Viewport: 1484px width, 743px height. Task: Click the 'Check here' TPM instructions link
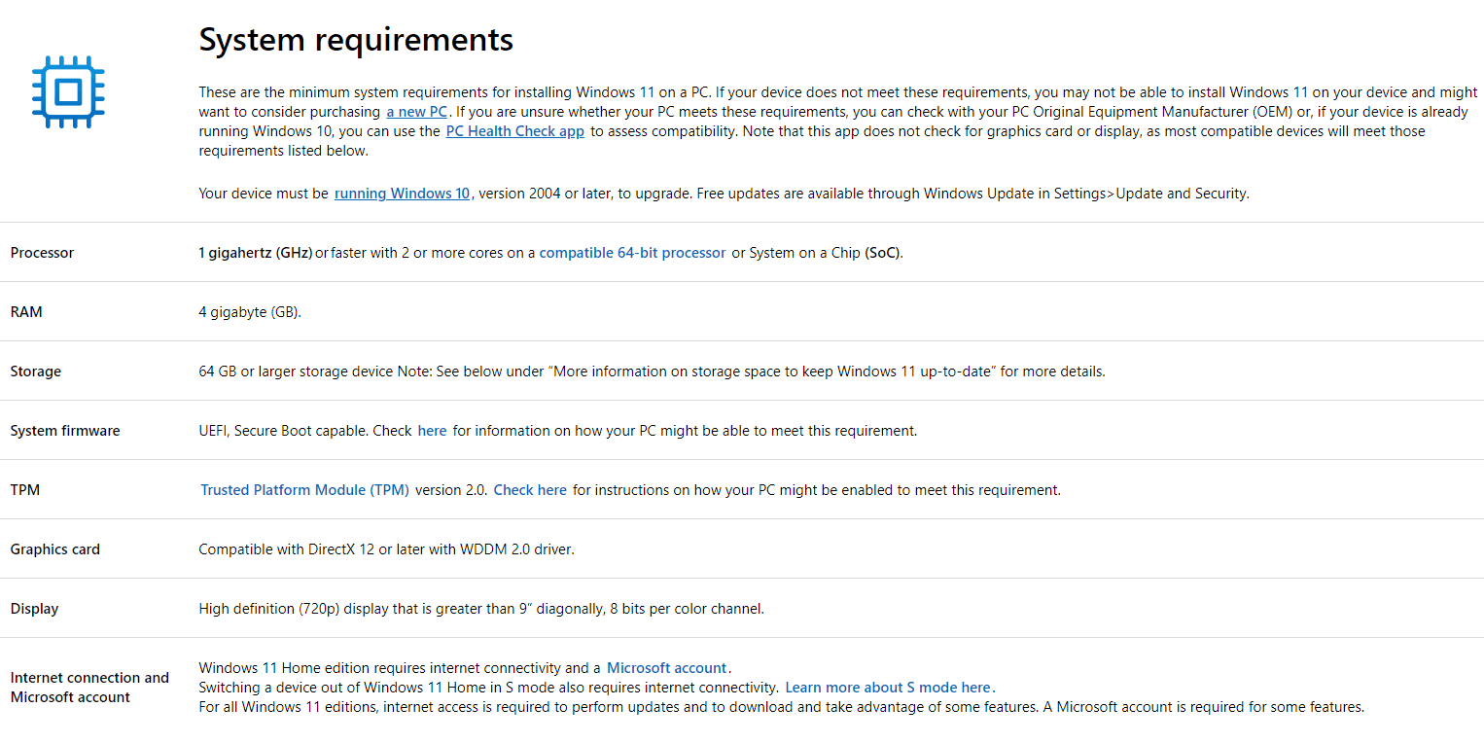click(530, 490)
